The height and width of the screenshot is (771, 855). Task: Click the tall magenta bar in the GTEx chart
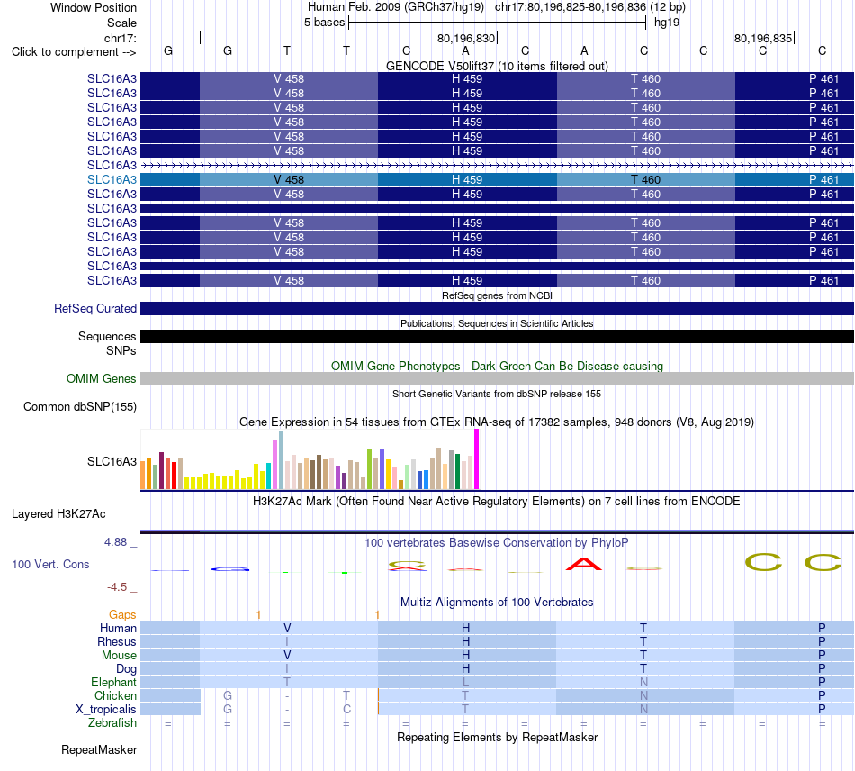tap(477, 458)
